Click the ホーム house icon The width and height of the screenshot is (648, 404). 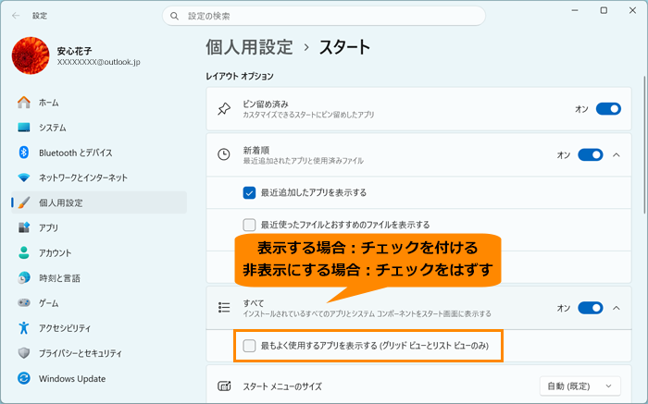[x=24, y=103]
